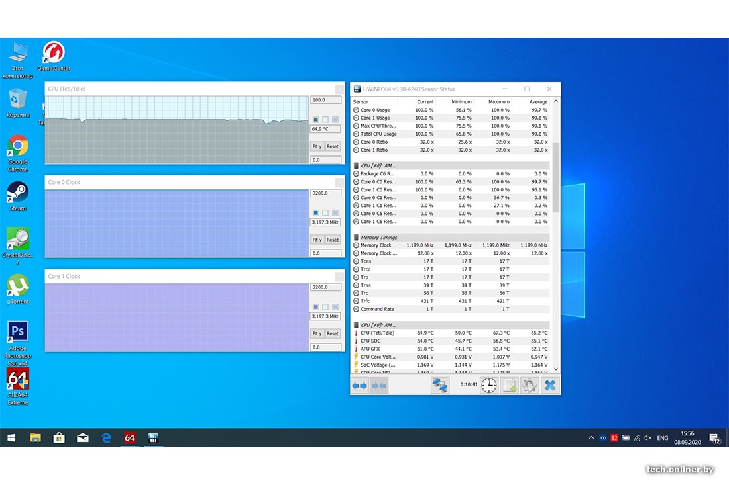Select the Total CPU Usage row
729x485 pixels.
451,134
